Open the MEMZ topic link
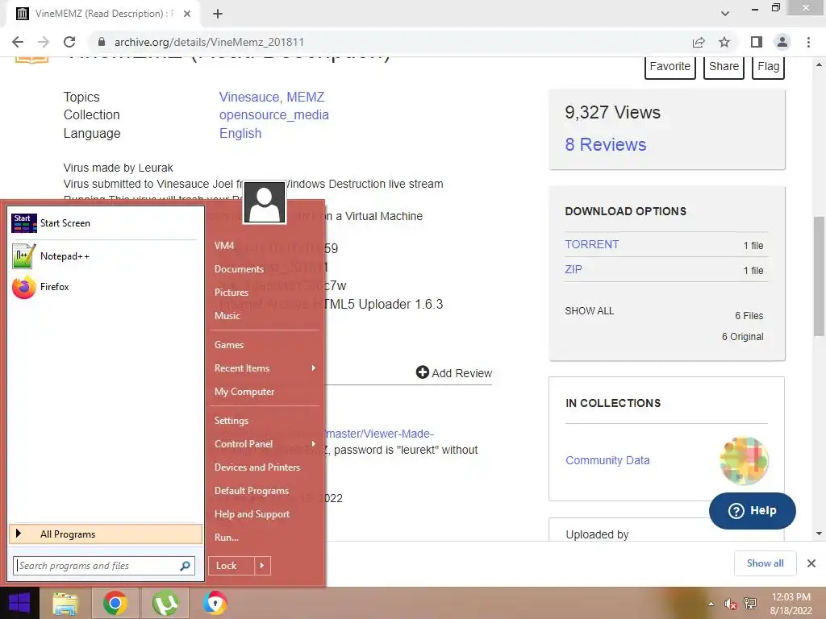 point(306,98)
